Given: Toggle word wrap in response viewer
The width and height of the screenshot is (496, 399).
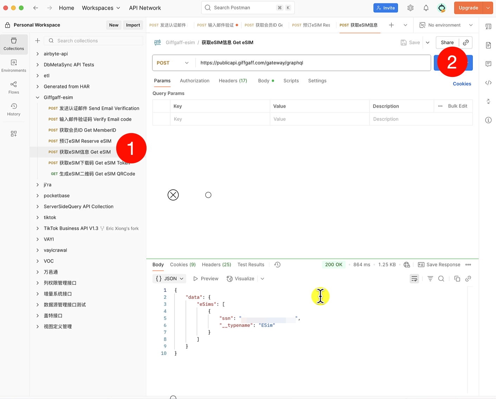Looking at the screenshot, I should (415, 279).
